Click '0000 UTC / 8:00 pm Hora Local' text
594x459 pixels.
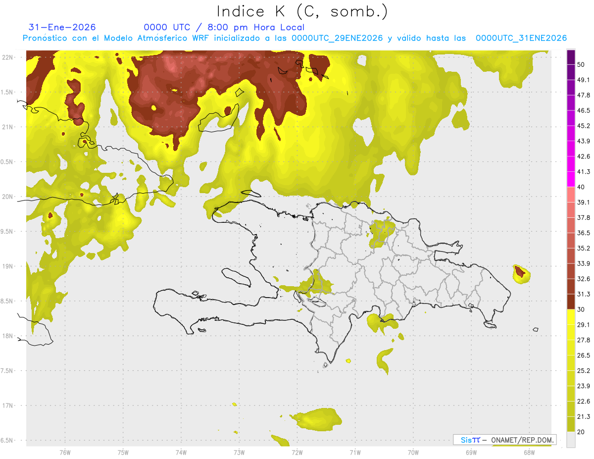pos(224,27)
